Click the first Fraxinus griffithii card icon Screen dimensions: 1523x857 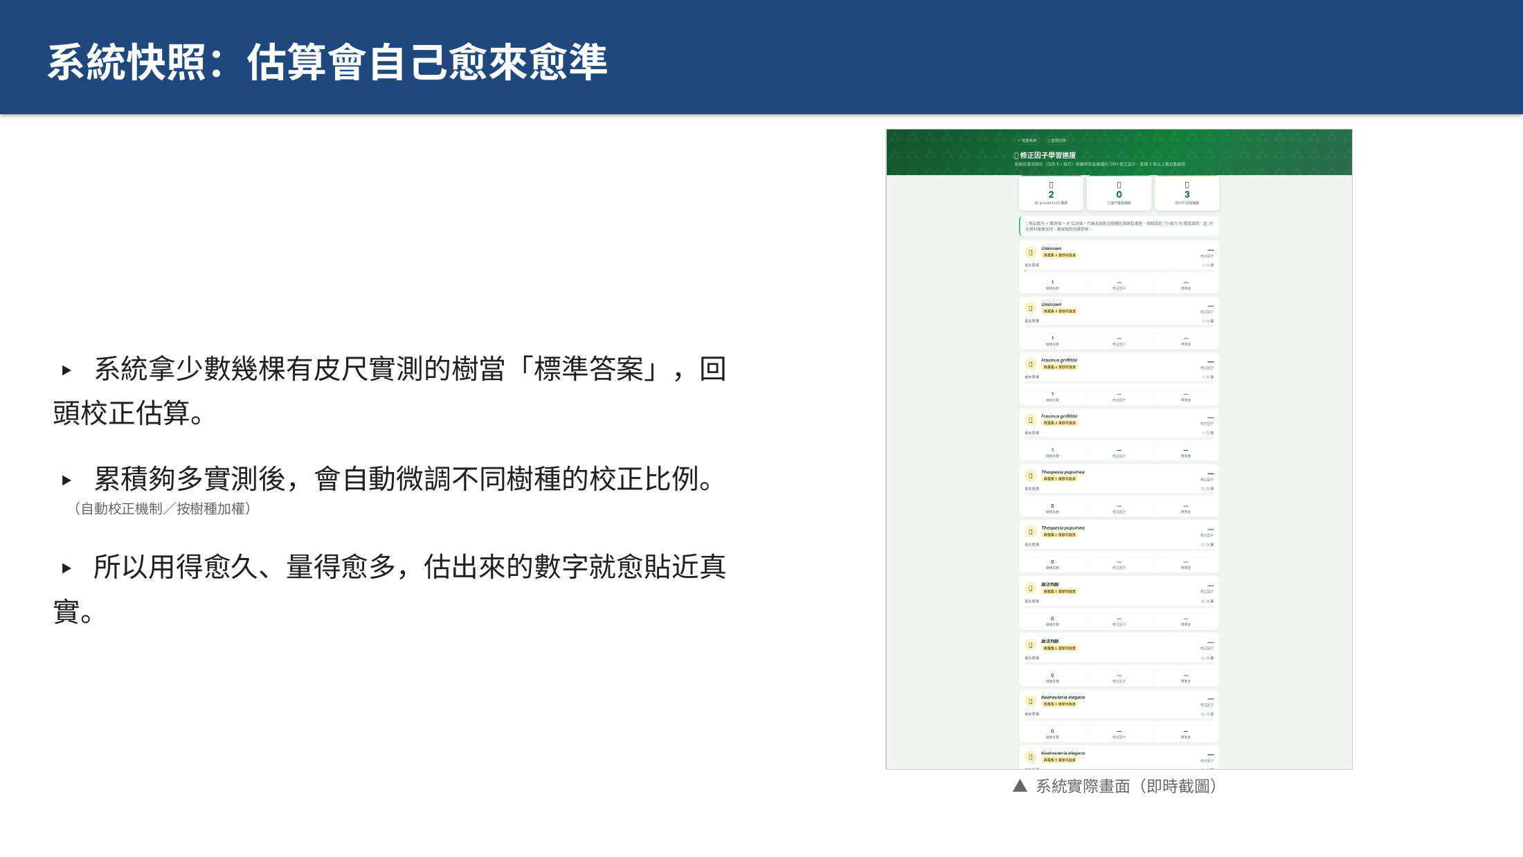click(x=1030, y=364)
